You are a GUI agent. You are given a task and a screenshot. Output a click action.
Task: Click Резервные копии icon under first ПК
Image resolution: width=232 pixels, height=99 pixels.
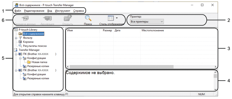point(25,66)
